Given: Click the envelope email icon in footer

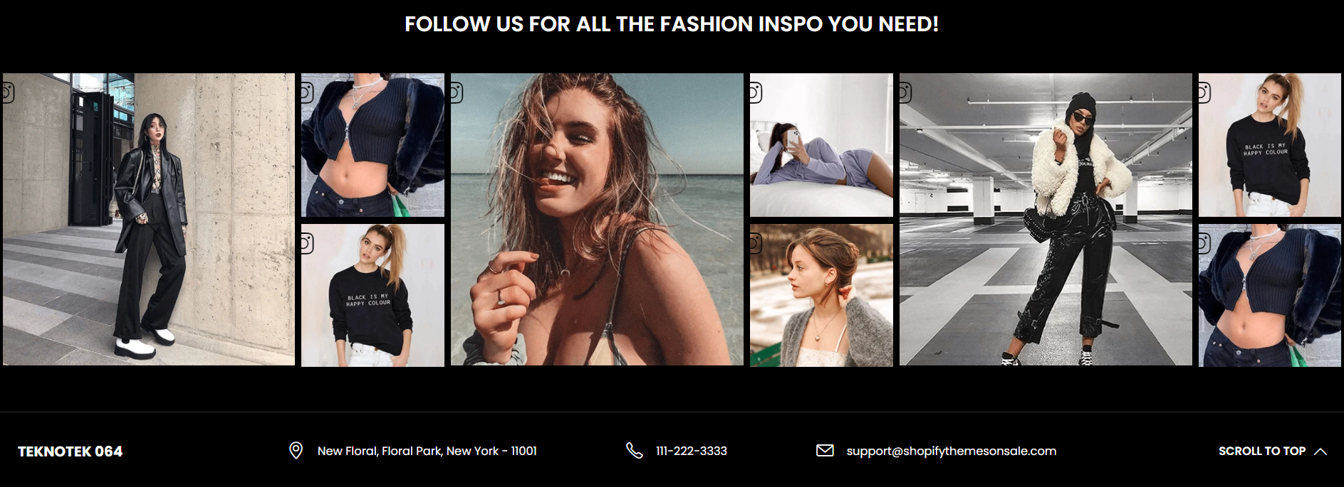Looking at the screenshot, I should (x=825, y=451).
